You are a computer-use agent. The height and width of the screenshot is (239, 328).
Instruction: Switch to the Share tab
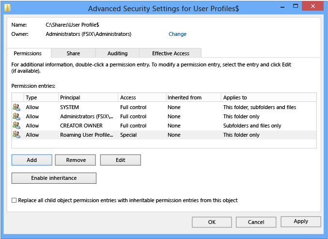[x=73, y=53]
